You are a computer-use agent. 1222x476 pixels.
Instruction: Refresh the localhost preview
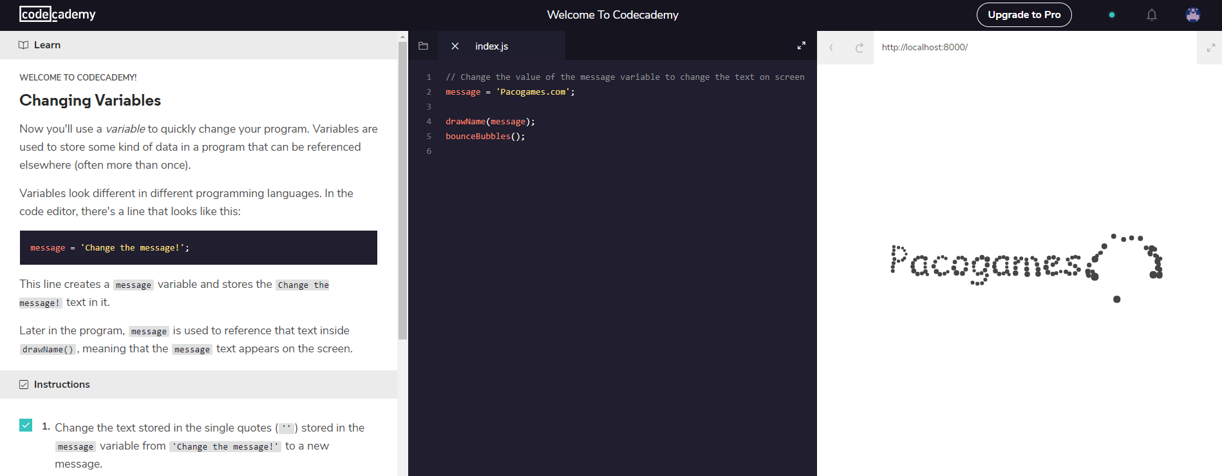coord(859,48)
